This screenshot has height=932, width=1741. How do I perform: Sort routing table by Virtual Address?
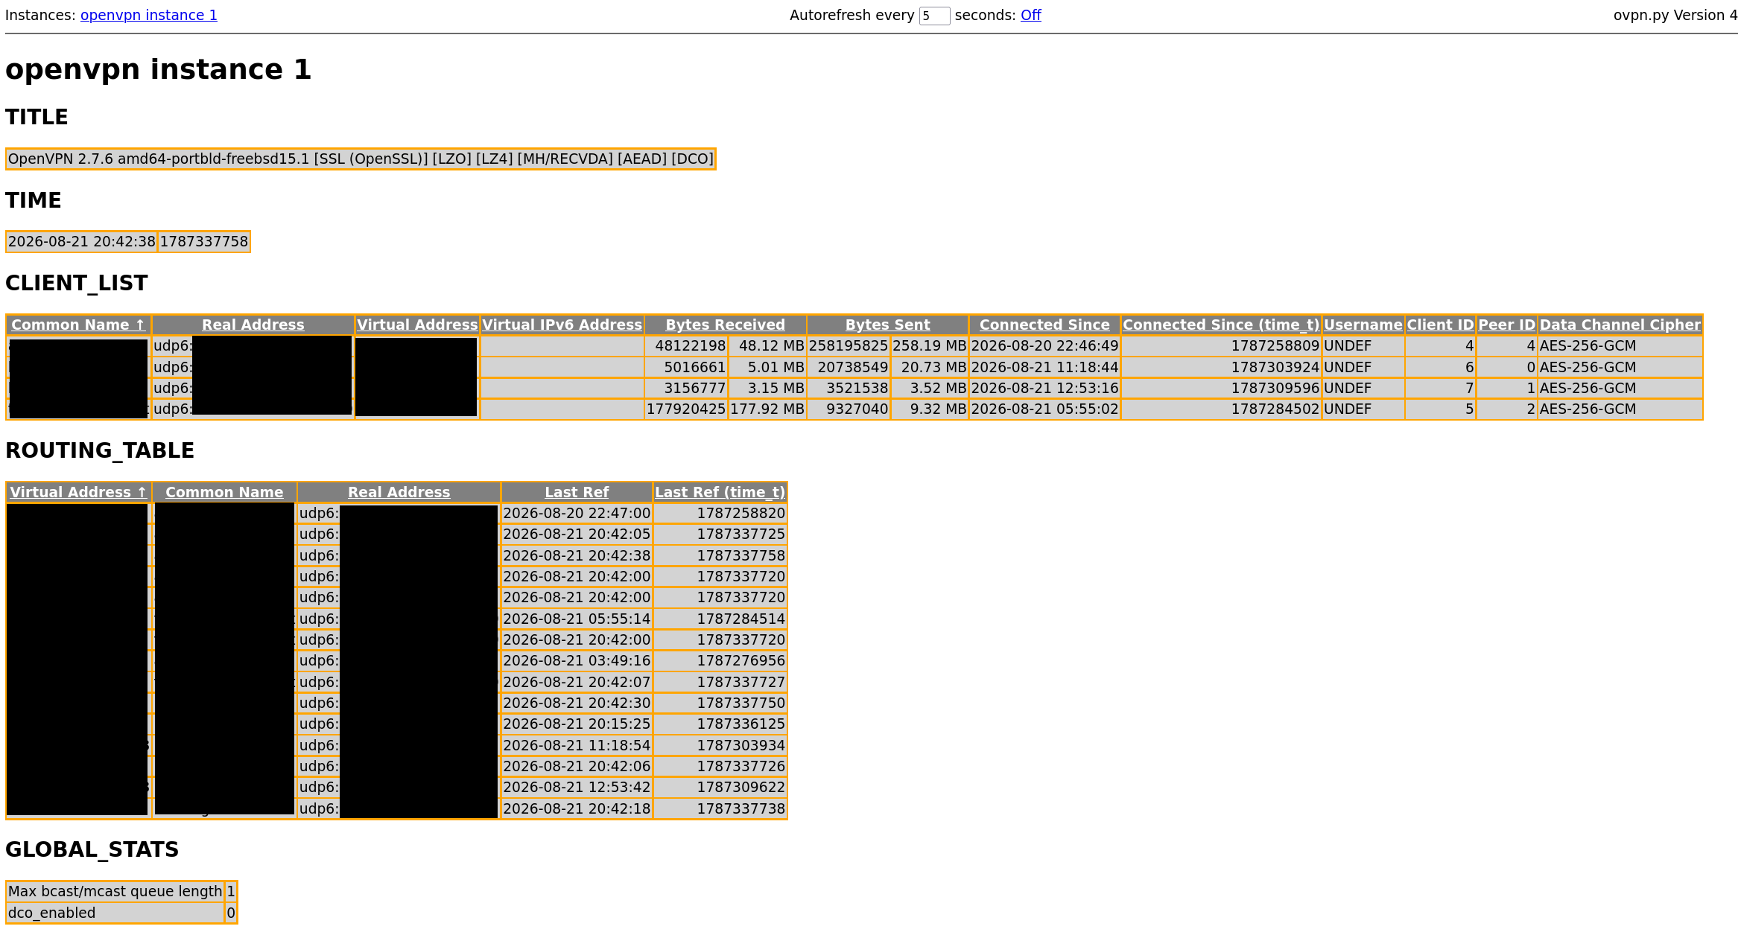(x=78, y=493)
